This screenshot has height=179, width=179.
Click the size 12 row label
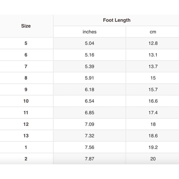coord(26,124)
